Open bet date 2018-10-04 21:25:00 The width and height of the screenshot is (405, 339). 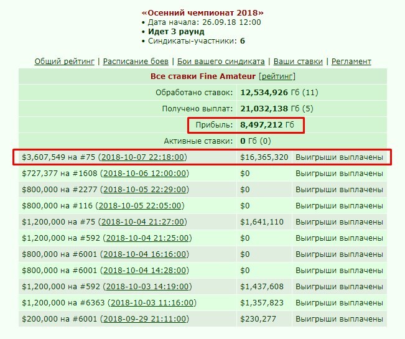coord(147,238)
